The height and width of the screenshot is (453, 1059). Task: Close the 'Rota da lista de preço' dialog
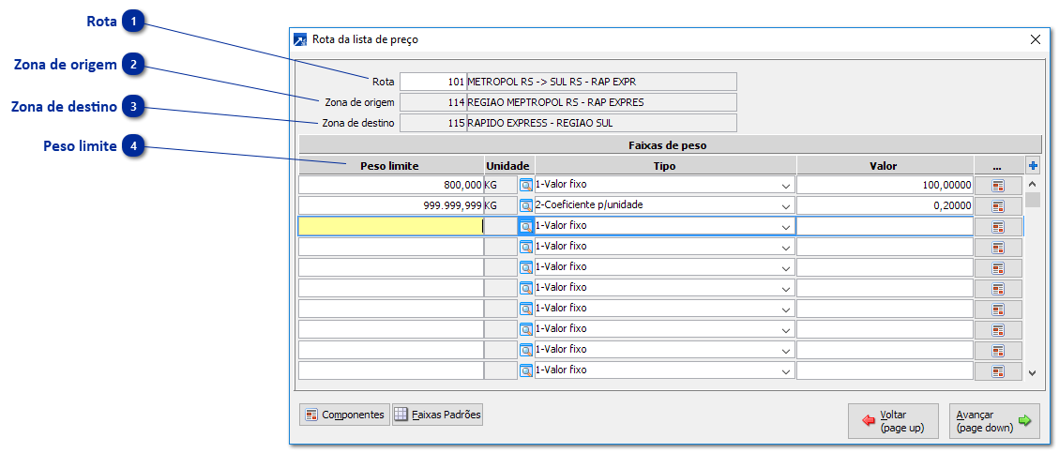(x=1035, y=39)
